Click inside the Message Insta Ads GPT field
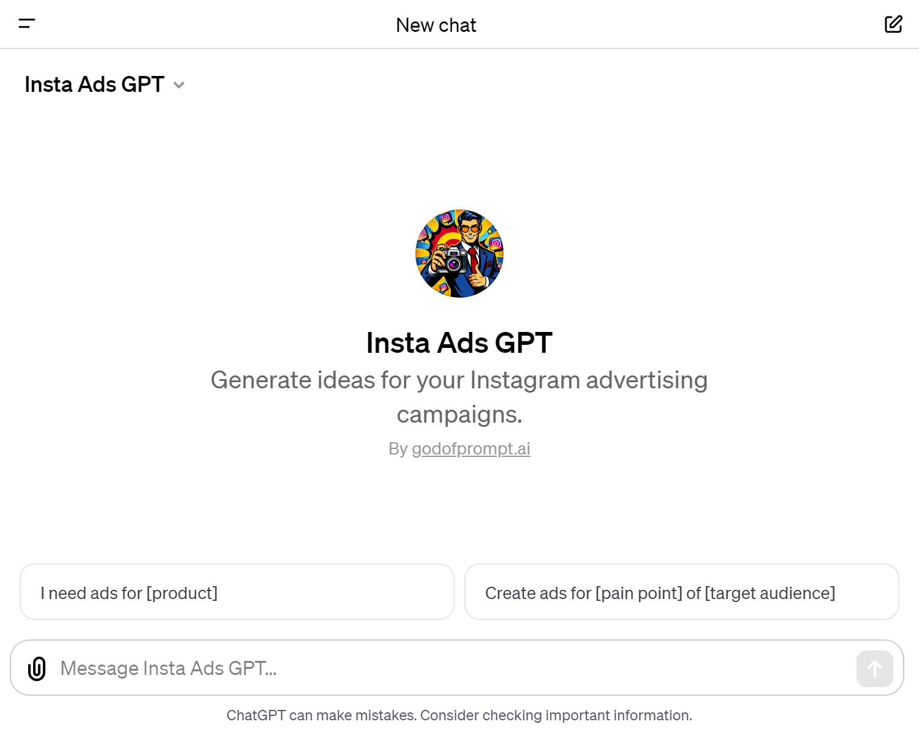Viewport: 919px width, 735px height. point(368,668)
